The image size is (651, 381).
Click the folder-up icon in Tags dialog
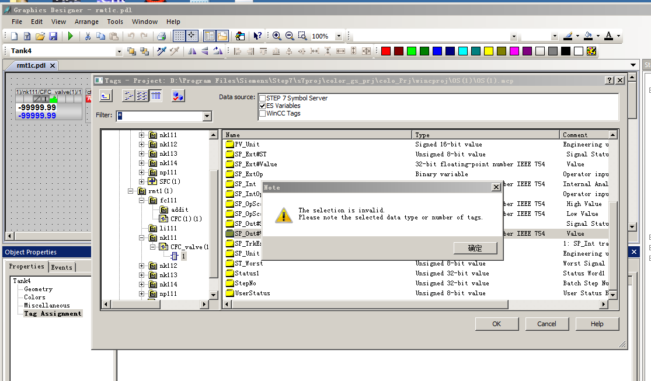(106, 96)
